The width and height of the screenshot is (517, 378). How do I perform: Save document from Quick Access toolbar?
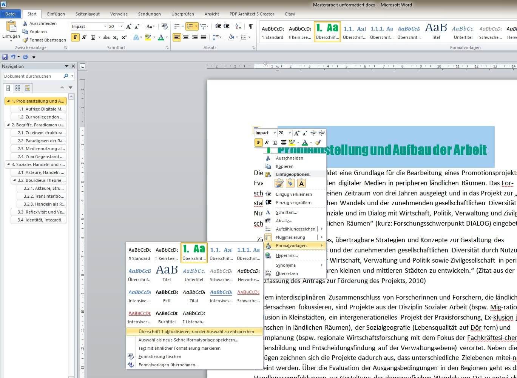click(x=5, y=57)
